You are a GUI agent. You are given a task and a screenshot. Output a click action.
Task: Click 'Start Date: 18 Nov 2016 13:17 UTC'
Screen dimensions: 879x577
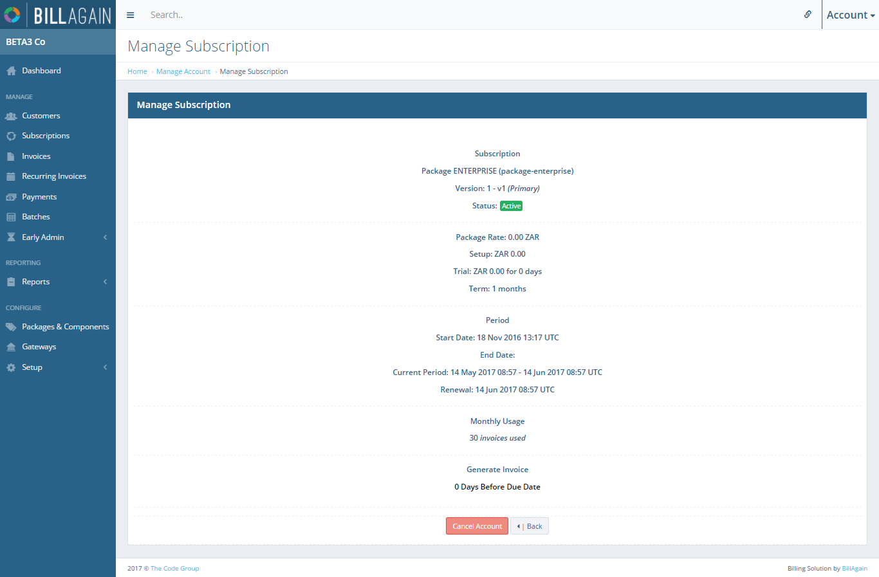(497, 338)
